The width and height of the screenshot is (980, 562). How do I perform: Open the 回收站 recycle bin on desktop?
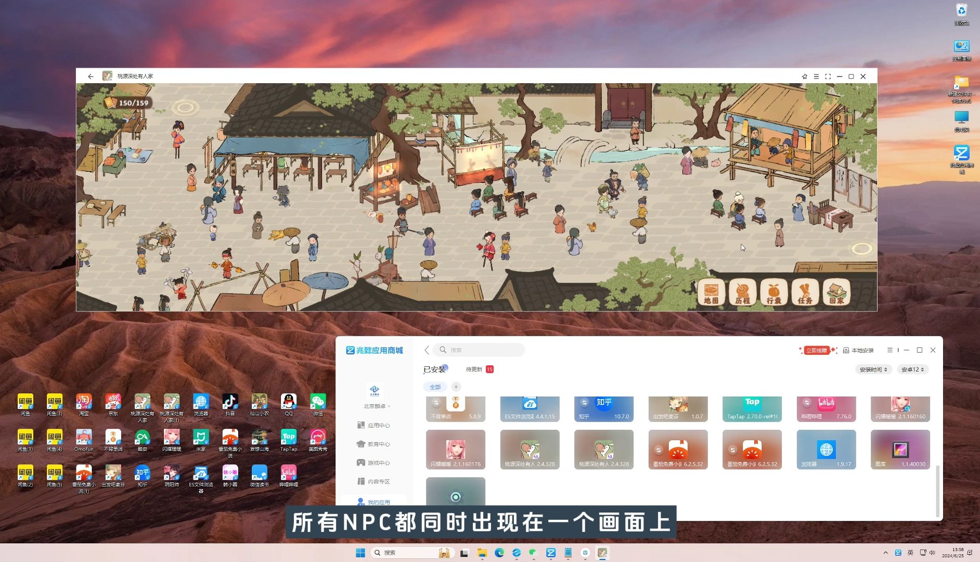tap(961, 14)
